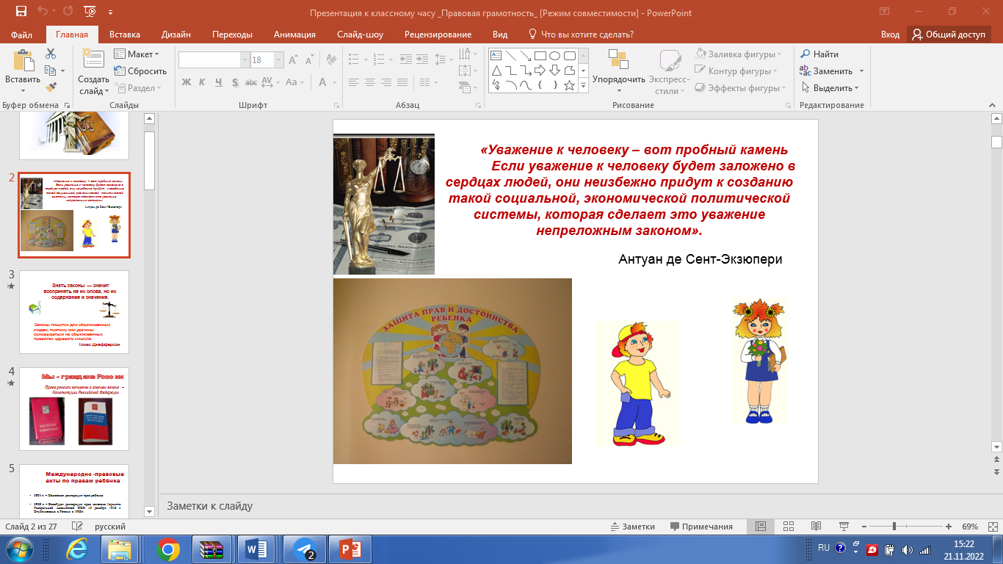Open the Файл tab
The height and width of the screenshot is (564, 1003).
coord(22,35)
